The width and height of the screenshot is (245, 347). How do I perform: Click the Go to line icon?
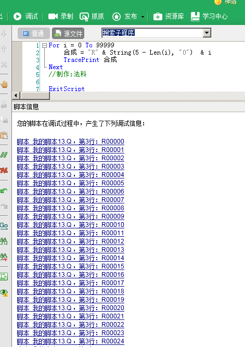point(4,225)
